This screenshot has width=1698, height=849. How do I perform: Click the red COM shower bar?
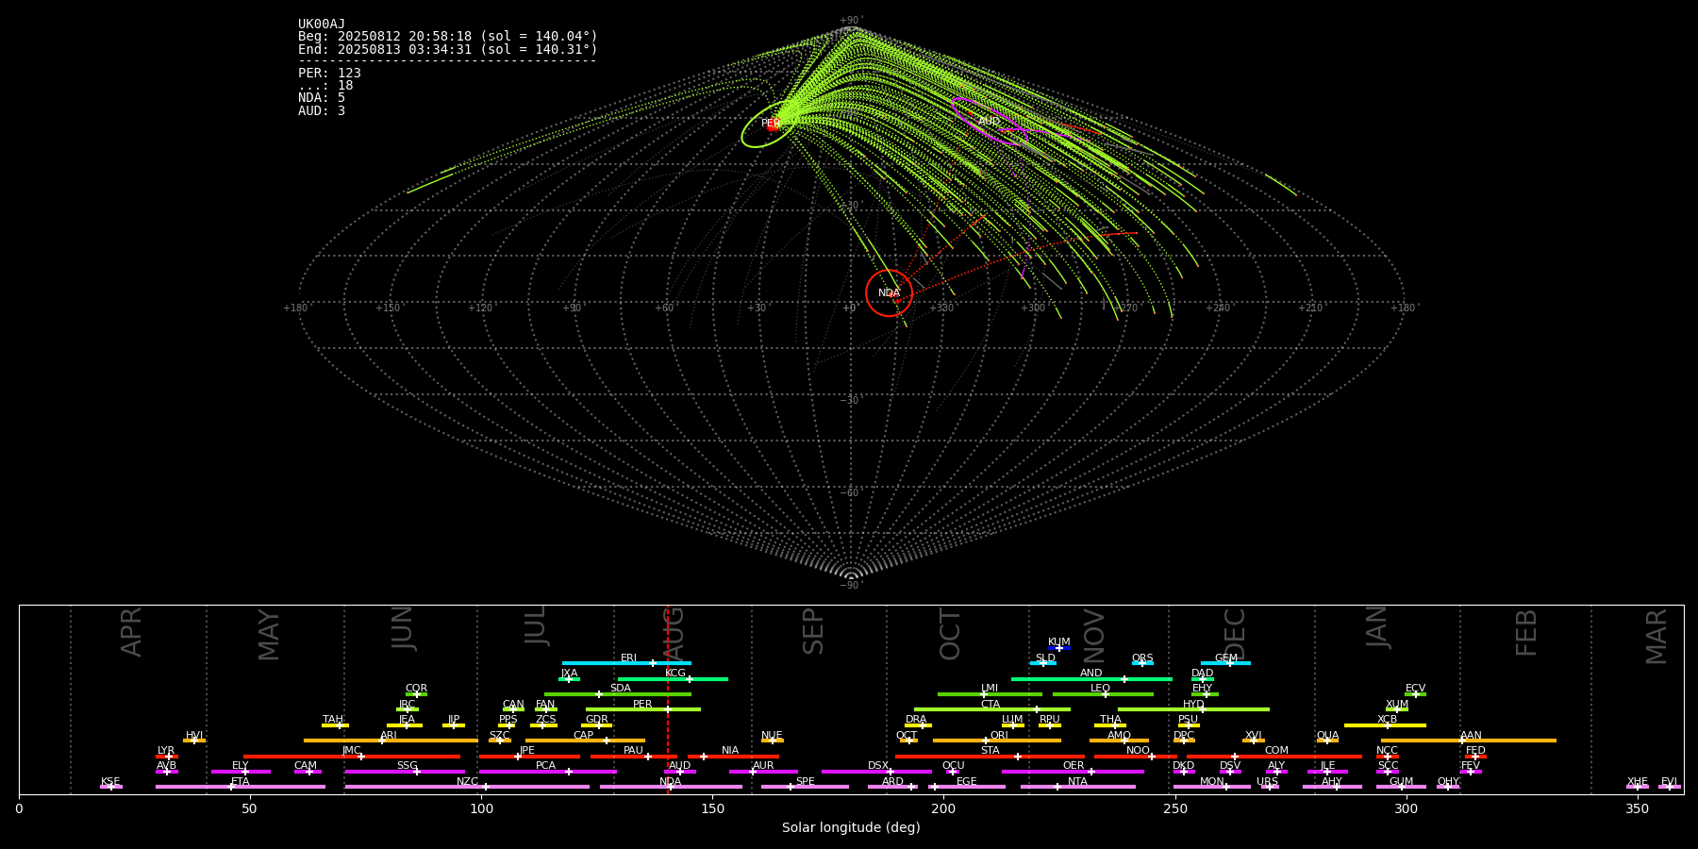1274,756
